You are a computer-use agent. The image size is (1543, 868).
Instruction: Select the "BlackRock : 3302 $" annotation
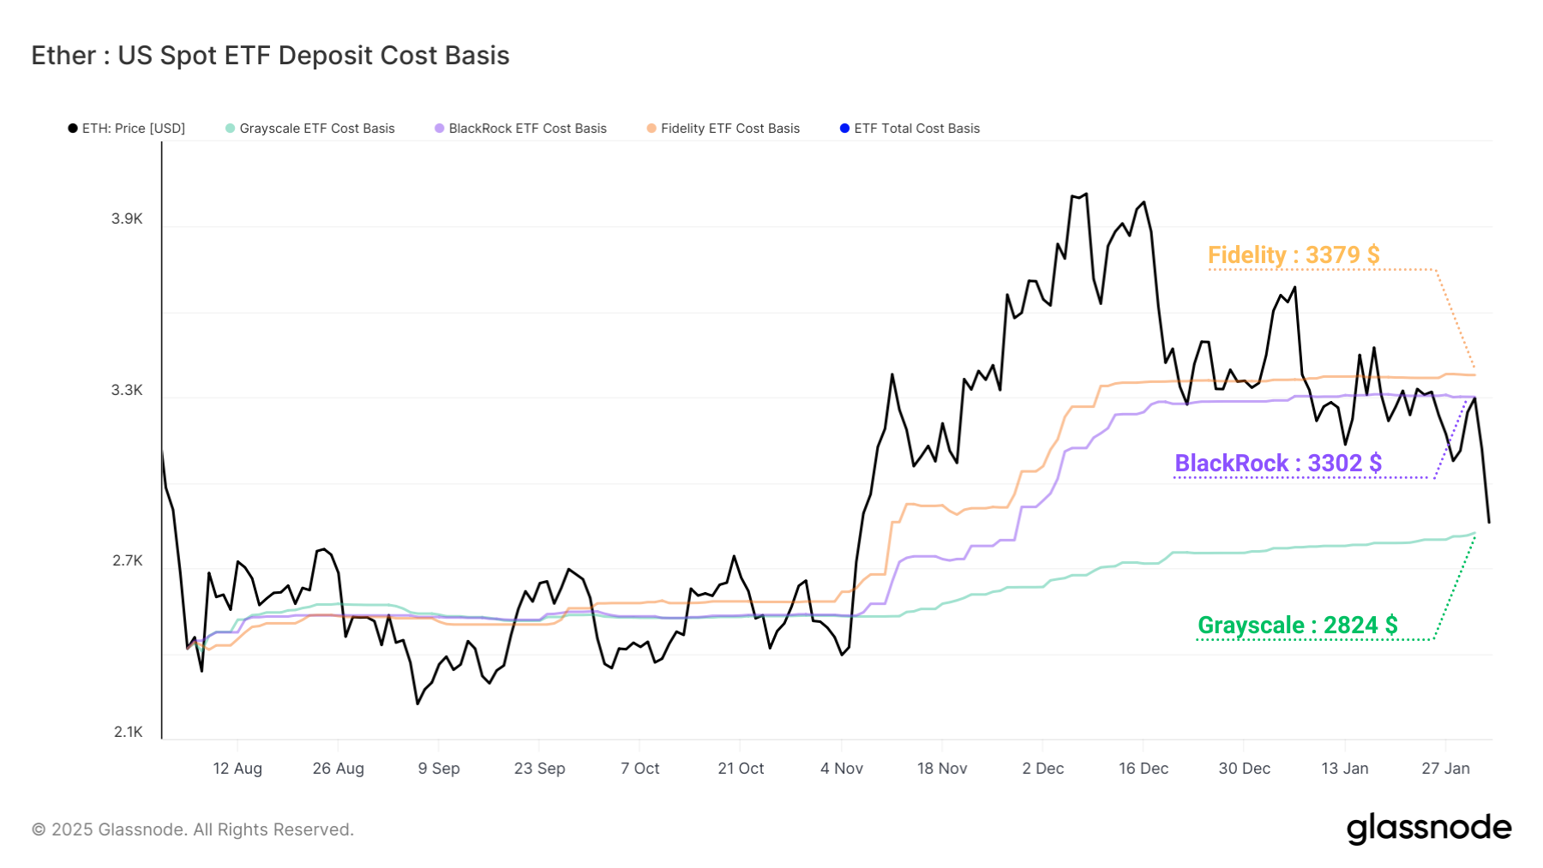pyautogui.click(x=1277, y=464)
